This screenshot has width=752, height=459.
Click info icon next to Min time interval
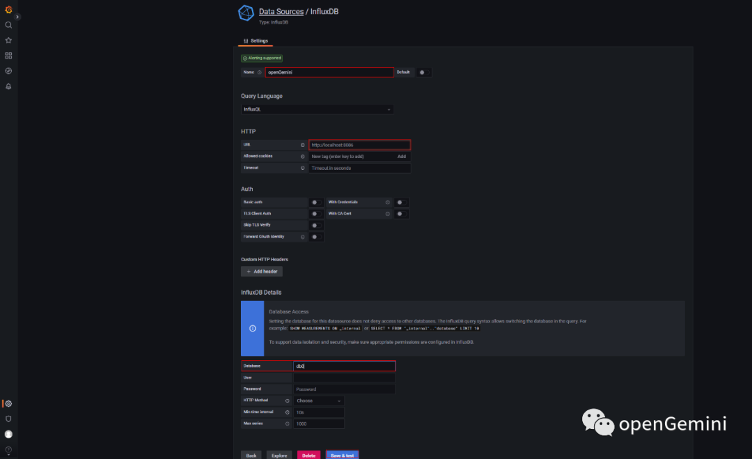point(288,412)
